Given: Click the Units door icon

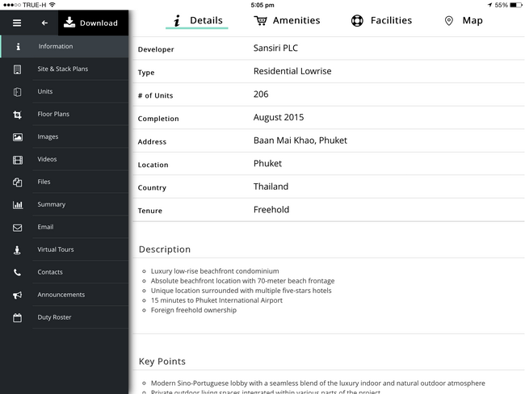Looking at the screenshot, I should 18,92.
